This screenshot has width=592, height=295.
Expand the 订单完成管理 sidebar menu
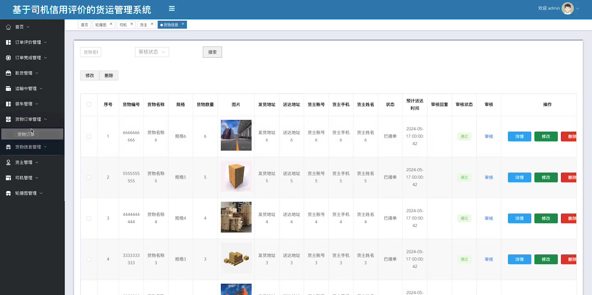coord(45,58)
